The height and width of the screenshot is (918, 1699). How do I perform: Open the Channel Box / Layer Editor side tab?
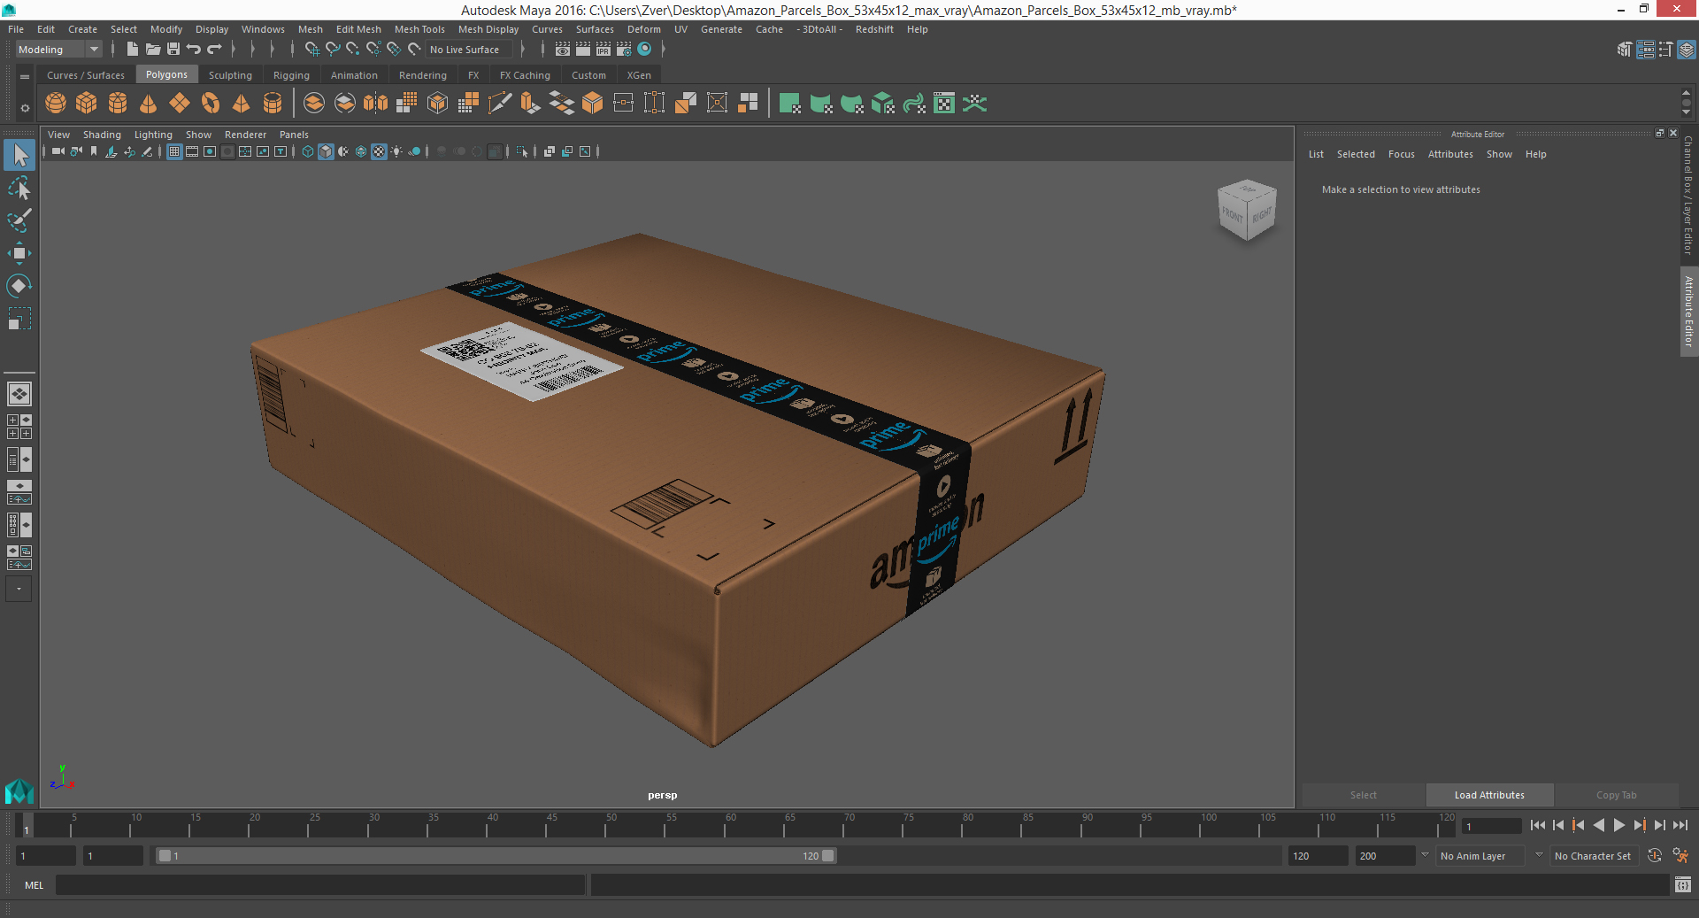click(1688, 195)
